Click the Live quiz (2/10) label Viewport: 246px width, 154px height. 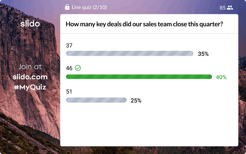pyautogui.click(x=89, y=7)
